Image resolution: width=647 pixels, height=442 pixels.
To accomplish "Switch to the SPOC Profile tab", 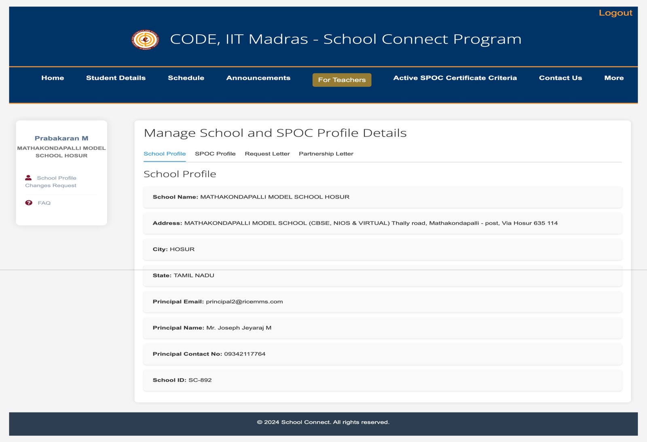I will click(215, 154).
